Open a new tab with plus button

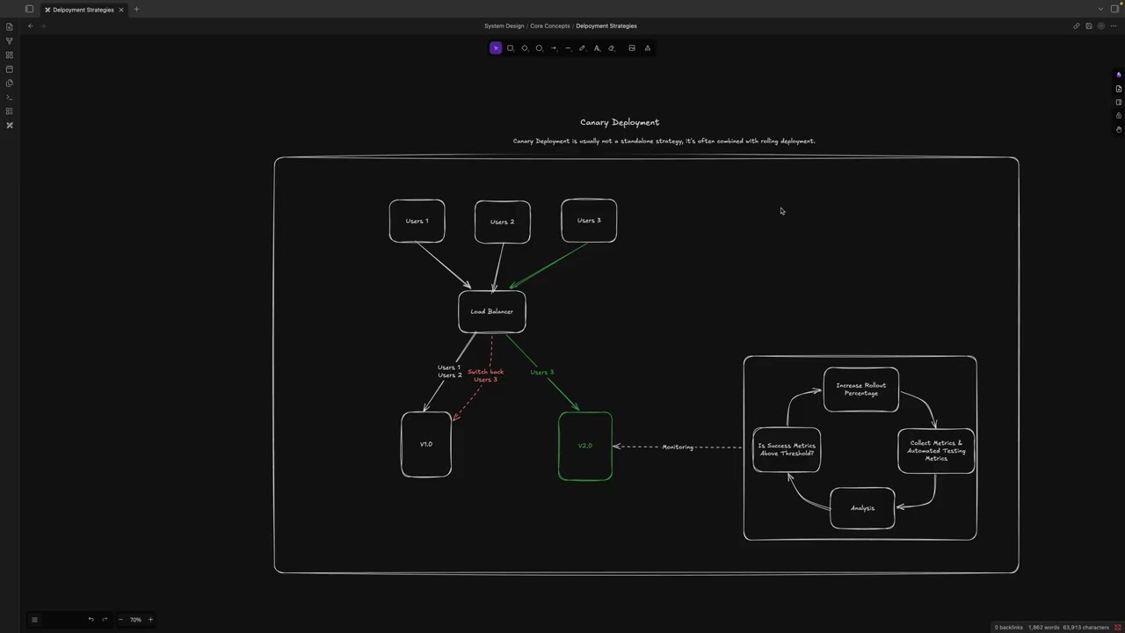136,10
